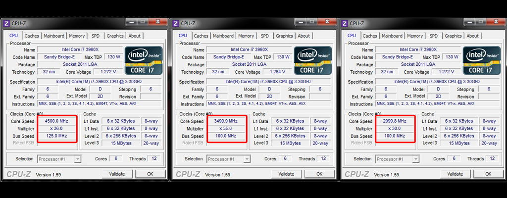Click multiplier value x 35.0
The image size is (507, 198).
coord(226,128)
